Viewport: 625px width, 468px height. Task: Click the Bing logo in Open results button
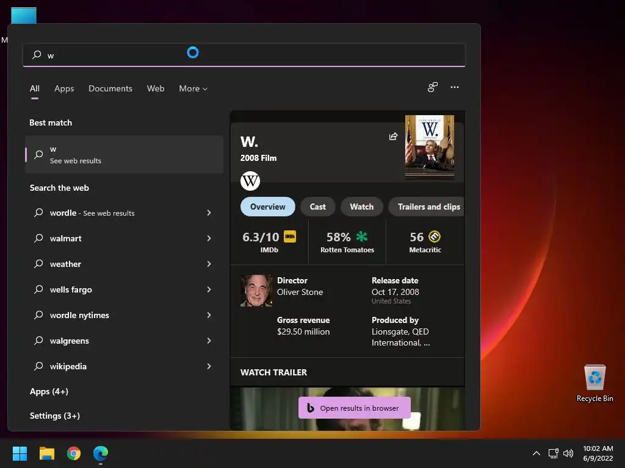[311, 408]
